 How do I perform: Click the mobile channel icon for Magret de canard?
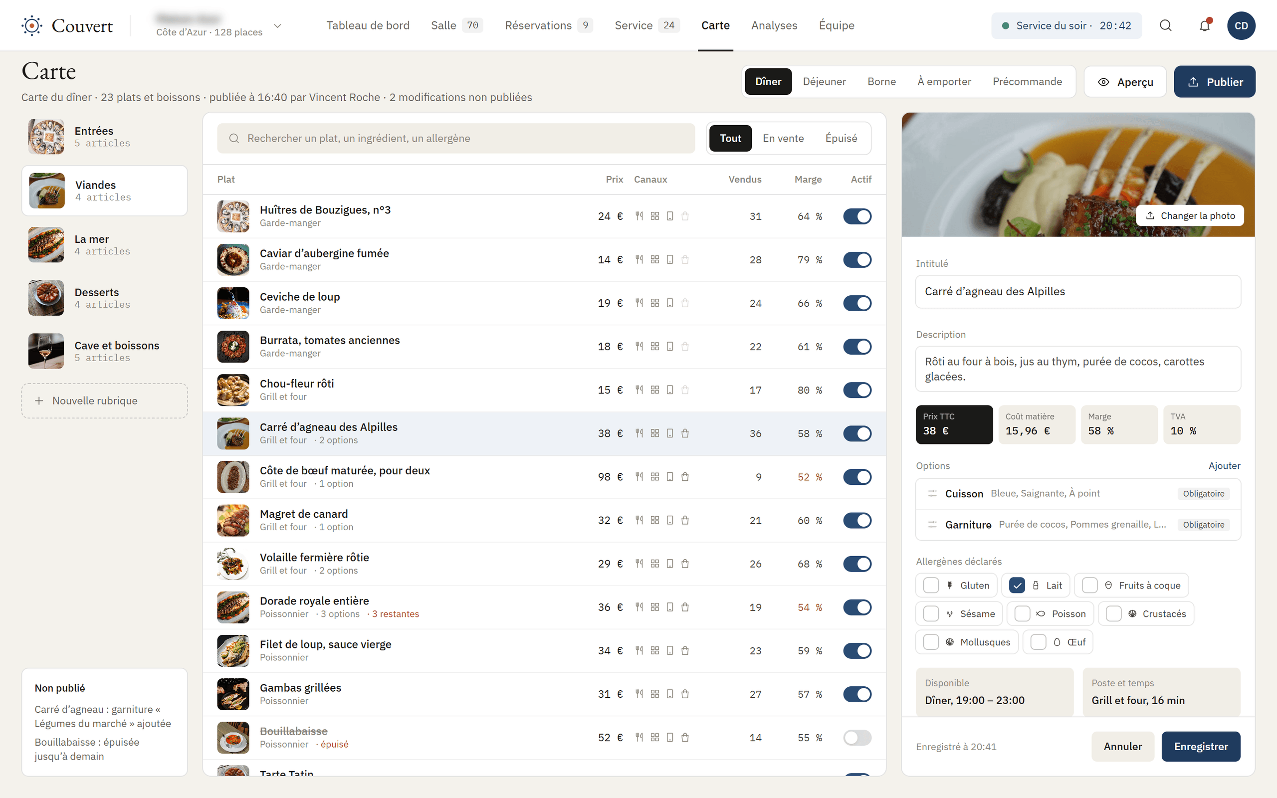coord(669,520)
